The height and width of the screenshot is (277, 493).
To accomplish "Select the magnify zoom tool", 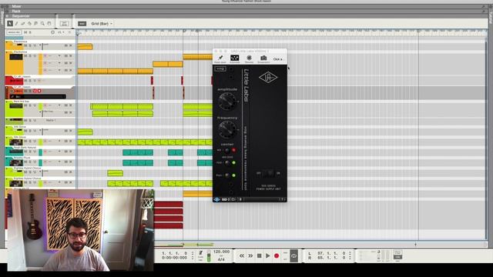I will coord(42,24).
